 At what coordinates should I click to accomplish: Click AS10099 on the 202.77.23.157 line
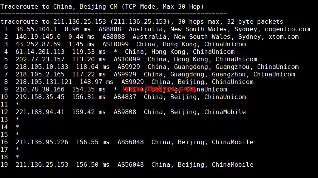[x=127, y=59]
